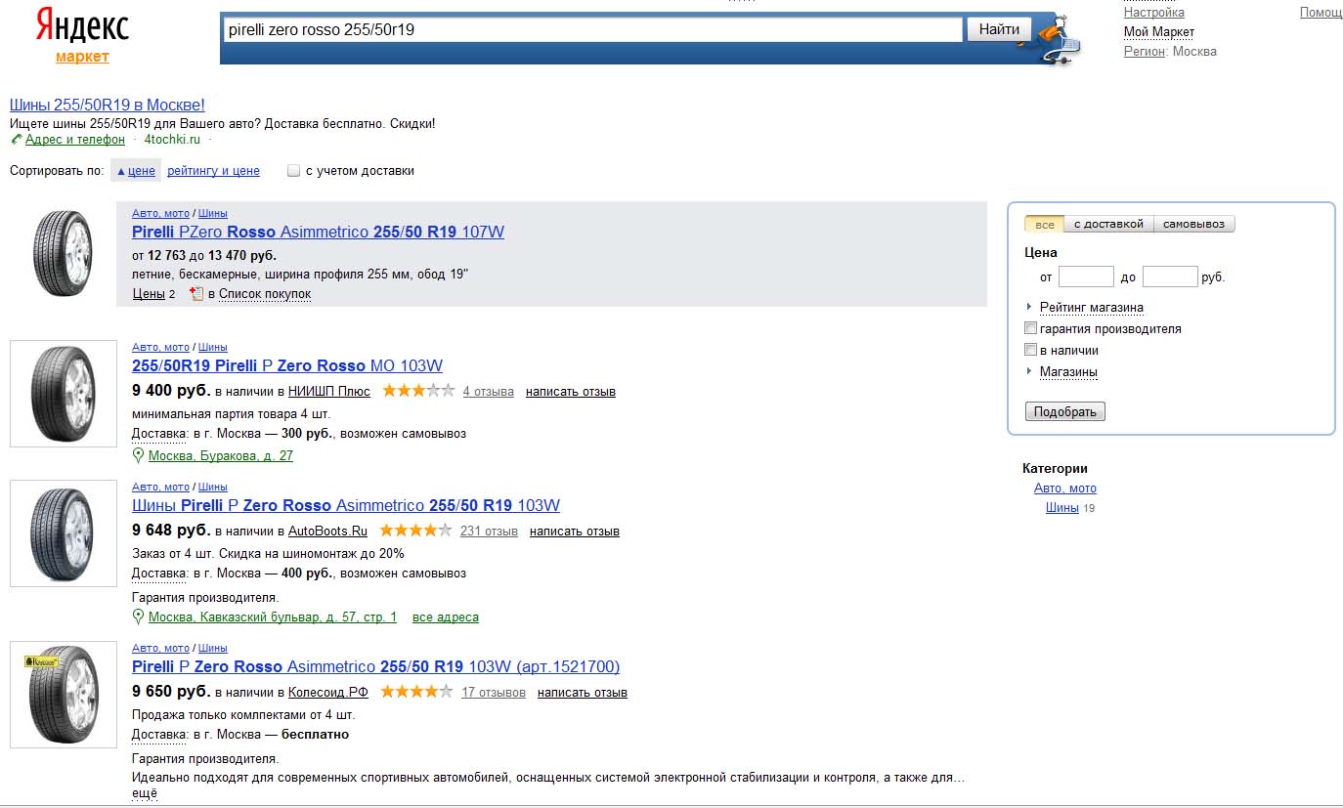Viewport: 1343px width, 808px height.
Task: Click написать отзыв for Колесоид.РФ
Action: [583, 693]
